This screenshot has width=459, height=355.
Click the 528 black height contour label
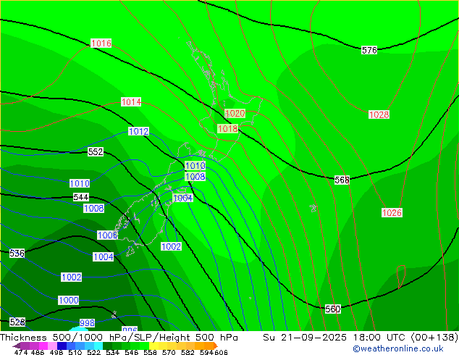pos(17,322)
